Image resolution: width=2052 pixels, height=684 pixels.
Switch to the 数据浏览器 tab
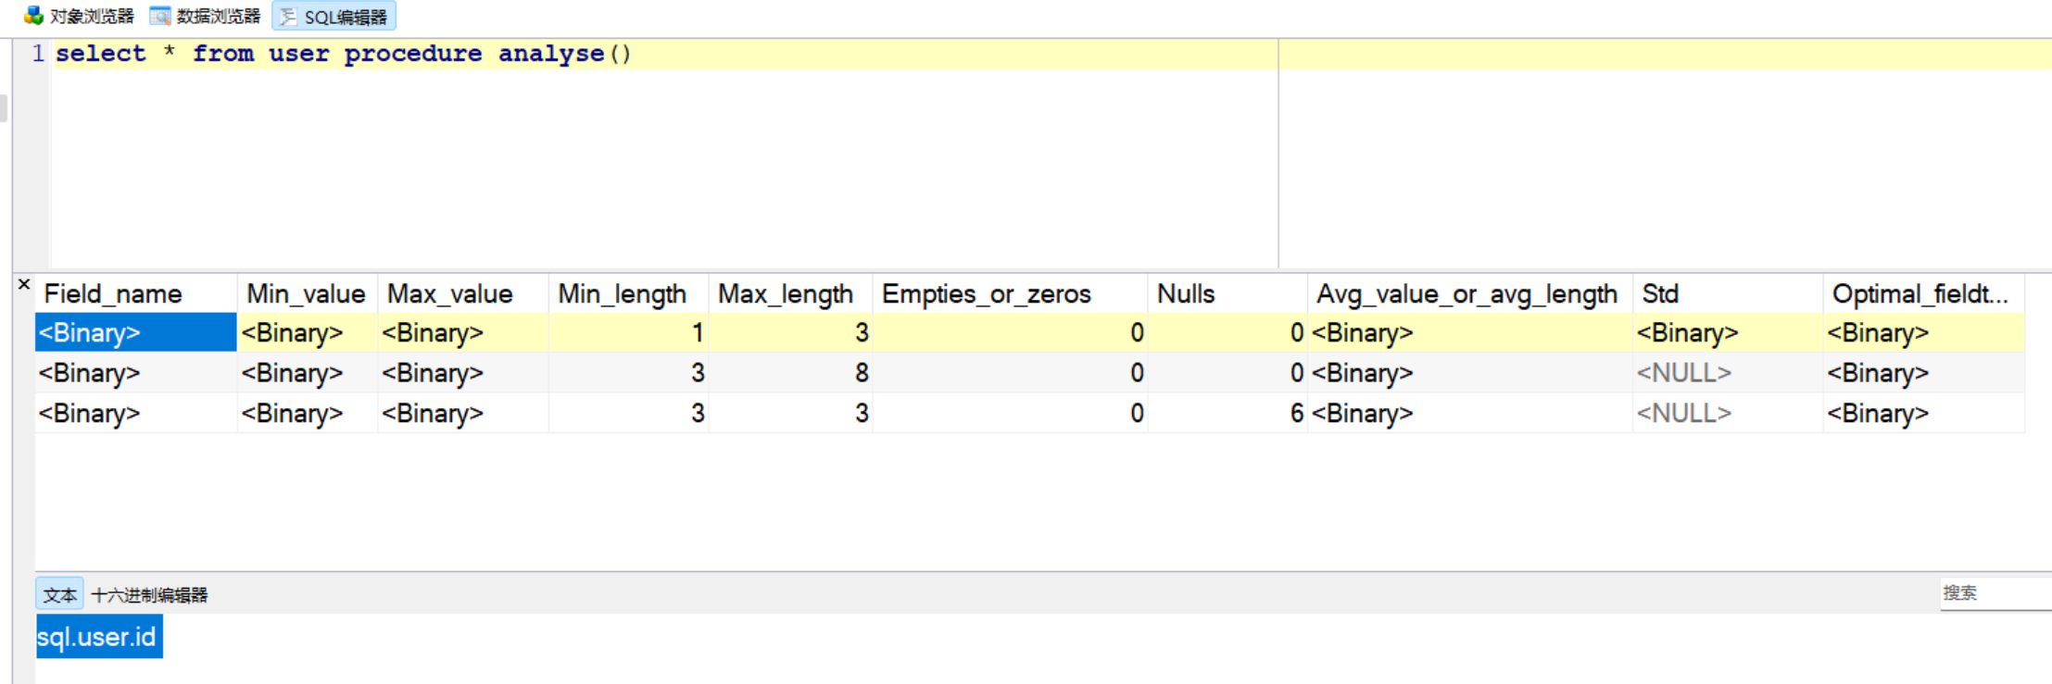point(207,16)
